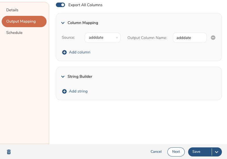Click the Next button

[x=176, y=152]
